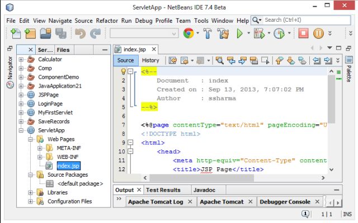
Task: Close the Output tab
Action: click(139, 190)
